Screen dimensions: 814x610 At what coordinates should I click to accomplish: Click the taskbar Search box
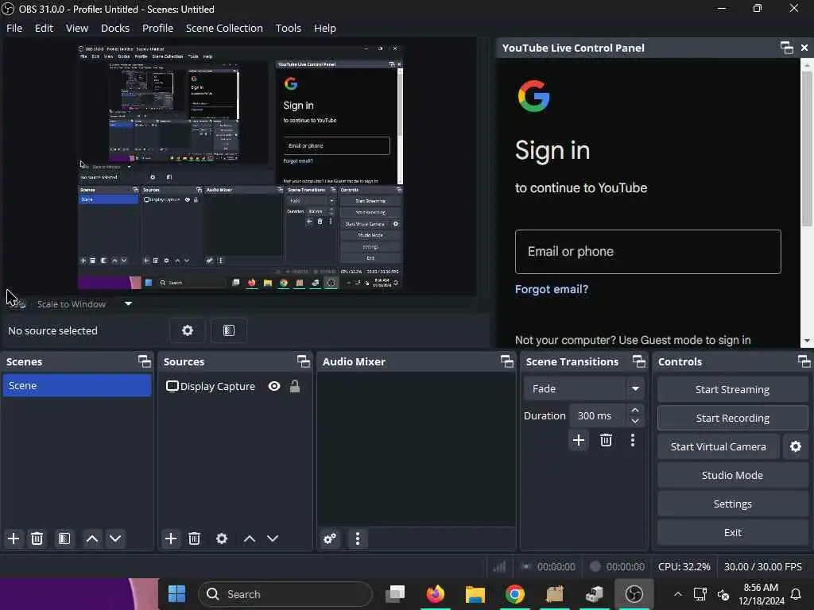click(285, 594)
